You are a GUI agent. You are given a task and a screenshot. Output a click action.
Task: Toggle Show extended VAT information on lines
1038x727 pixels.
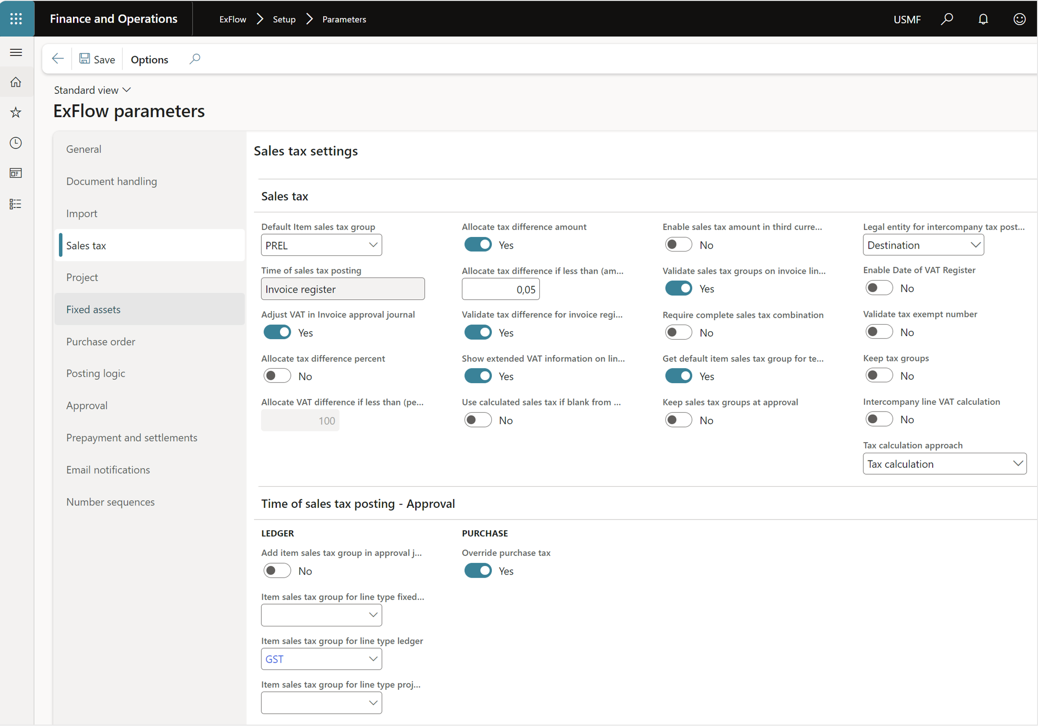pyautogui.click(x=477, y=376)
